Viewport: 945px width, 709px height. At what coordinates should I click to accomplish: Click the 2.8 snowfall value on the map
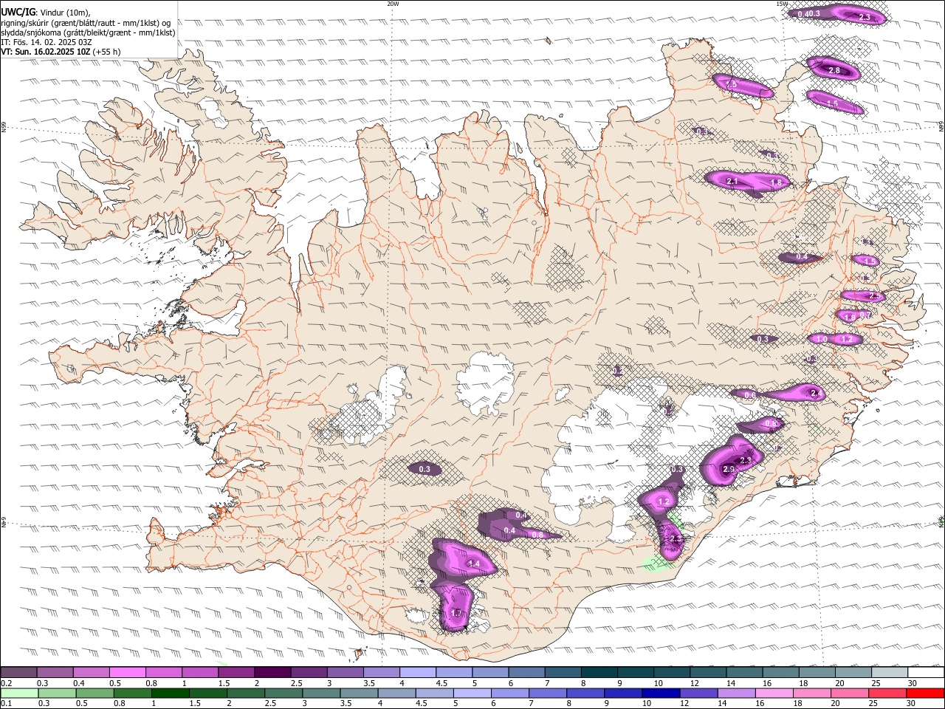point(834,71)
